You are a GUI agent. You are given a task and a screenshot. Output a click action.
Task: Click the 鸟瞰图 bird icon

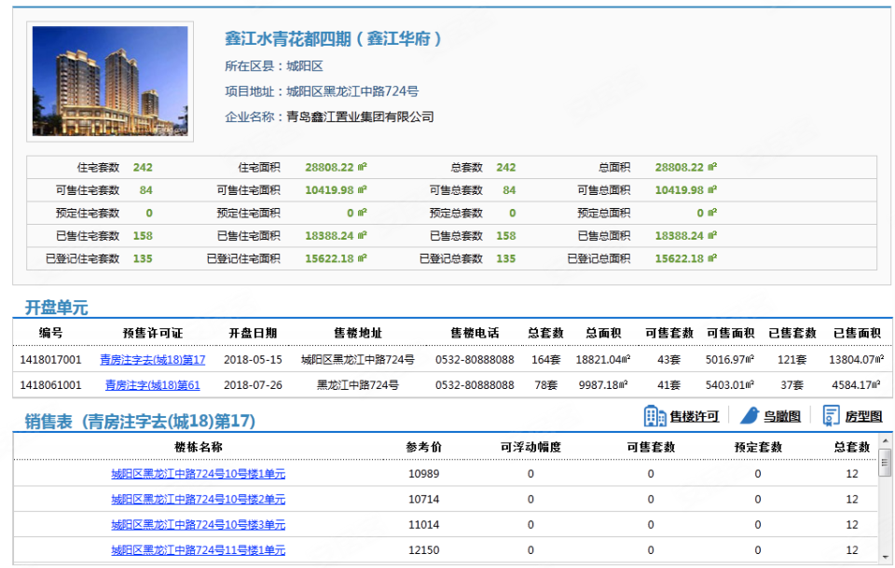pyautogui.click(x=750, y=416)
